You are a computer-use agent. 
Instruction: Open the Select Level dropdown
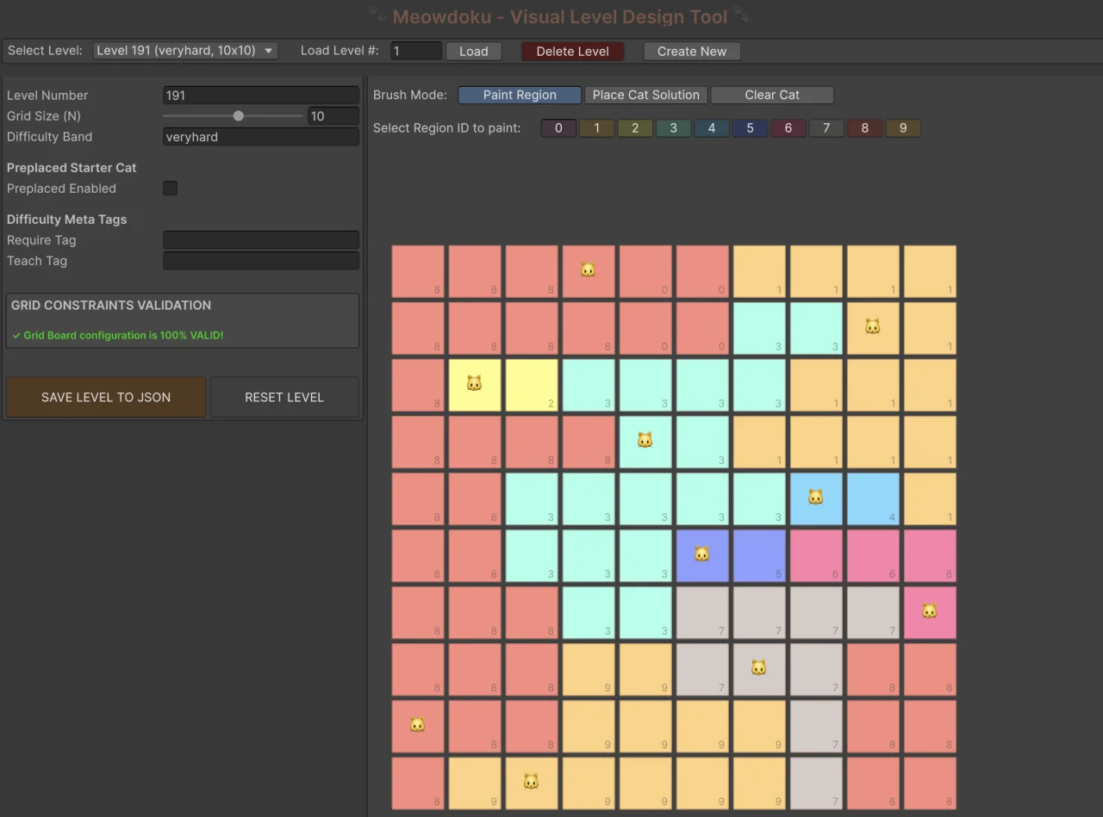185,51
